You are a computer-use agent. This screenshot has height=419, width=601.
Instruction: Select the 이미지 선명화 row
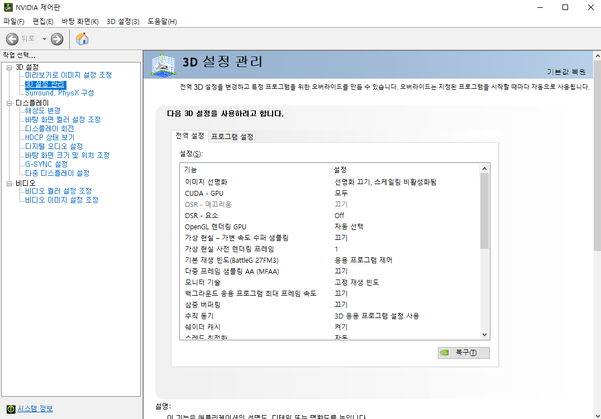point(329,182)
